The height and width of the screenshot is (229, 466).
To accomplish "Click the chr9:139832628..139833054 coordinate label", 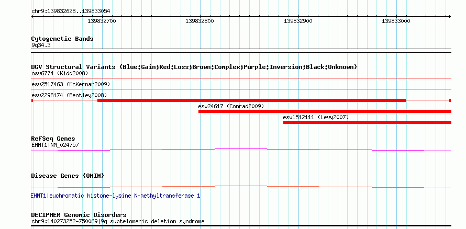I will (x=71, y=12).
